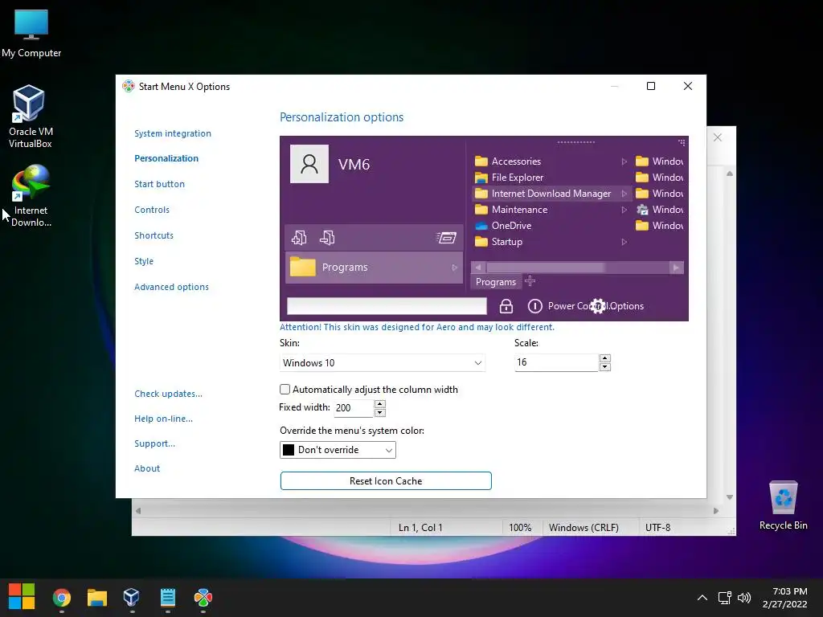Open File Explorer from the taskbar
Viewport: 823px width, 617px height.
[97, 598]
